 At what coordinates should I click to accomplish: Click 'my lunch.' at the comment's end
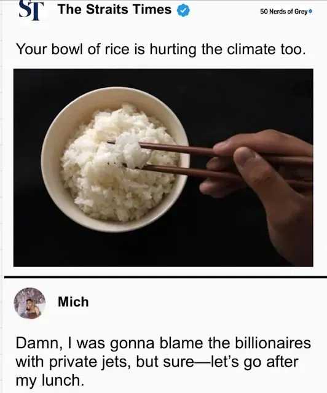click(x=50, y=381)
